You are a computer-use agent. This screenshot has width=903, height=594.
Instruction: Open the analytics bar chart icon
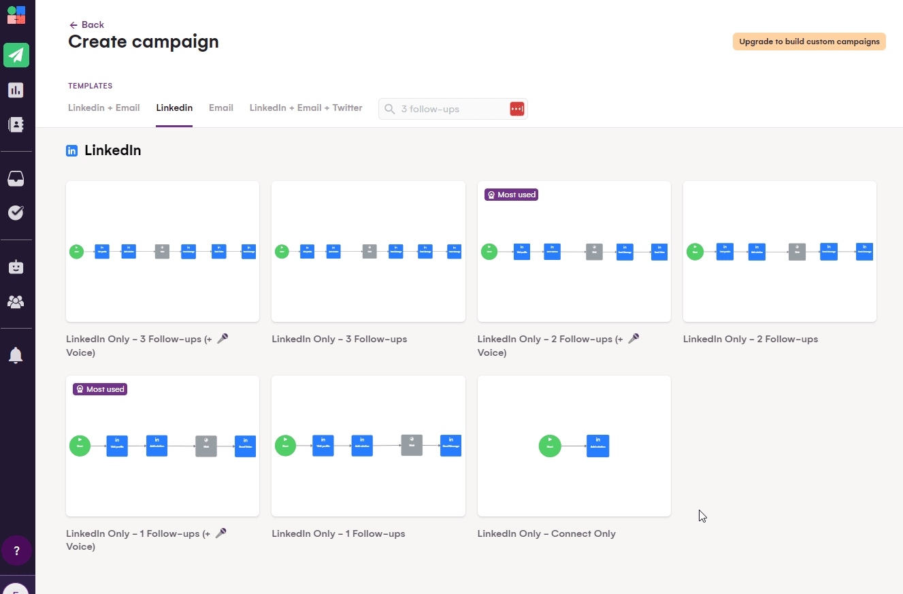[16, 90]
